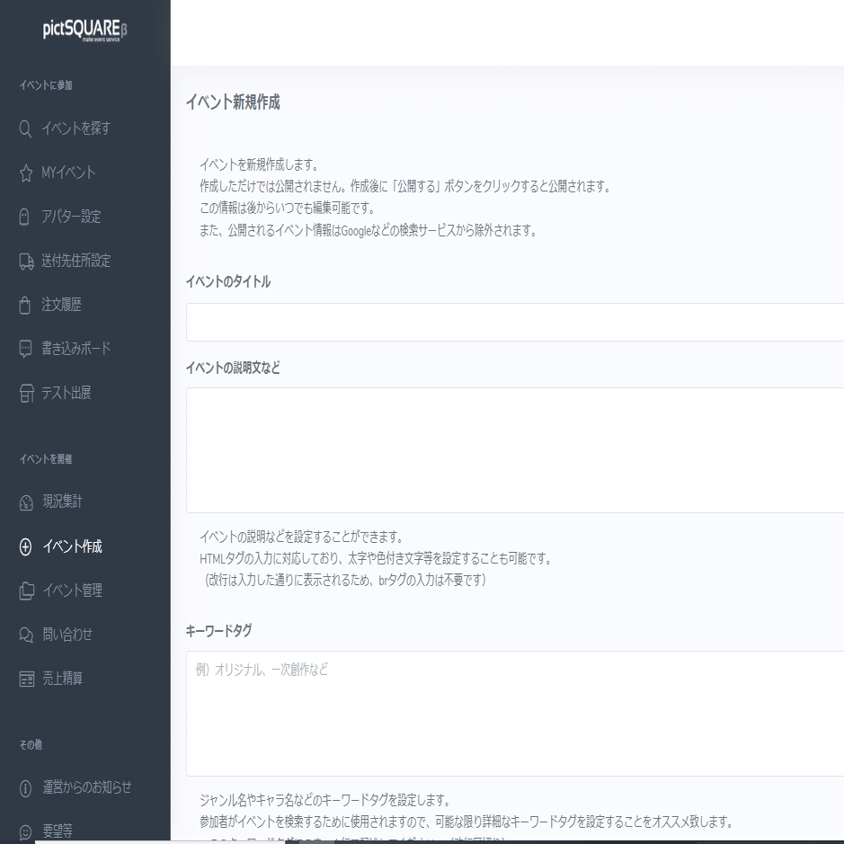Click the キーワードタグ text area
This screenshot has height=844, width=844.
515,714
